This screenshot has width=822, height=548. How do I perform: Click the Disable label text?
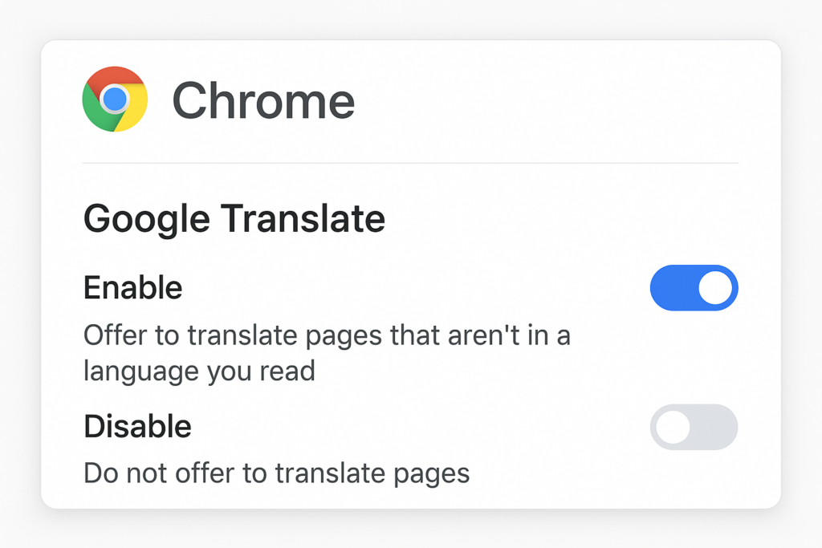(x=136, y=426)
